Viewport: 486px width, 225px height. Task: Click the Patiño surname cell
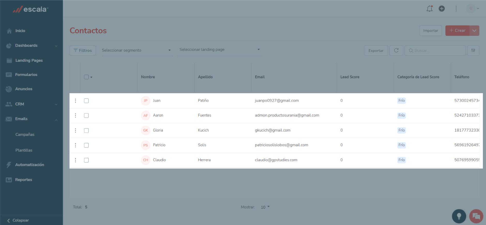tap(203, 101)
